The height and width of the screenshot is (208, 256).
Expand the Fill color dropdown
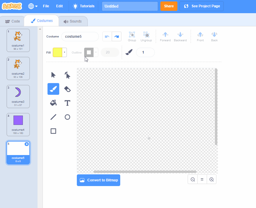point(64,52)
